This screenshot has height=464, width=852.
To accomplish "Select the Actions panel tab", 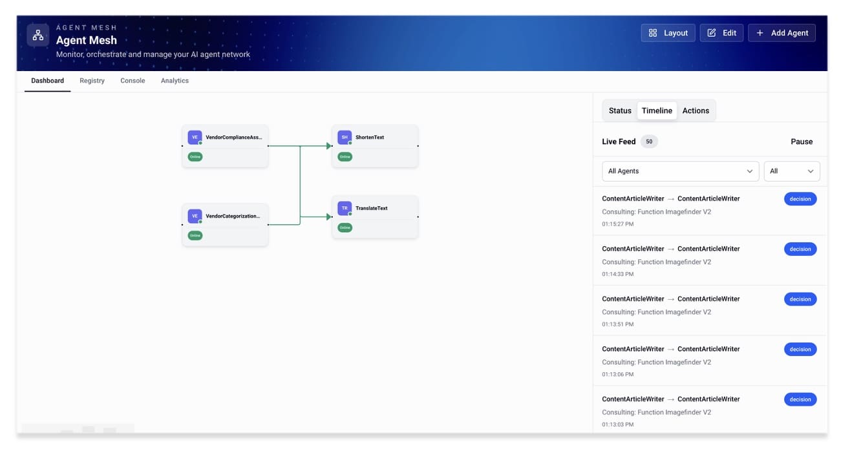I will click(x=696, y=111).
